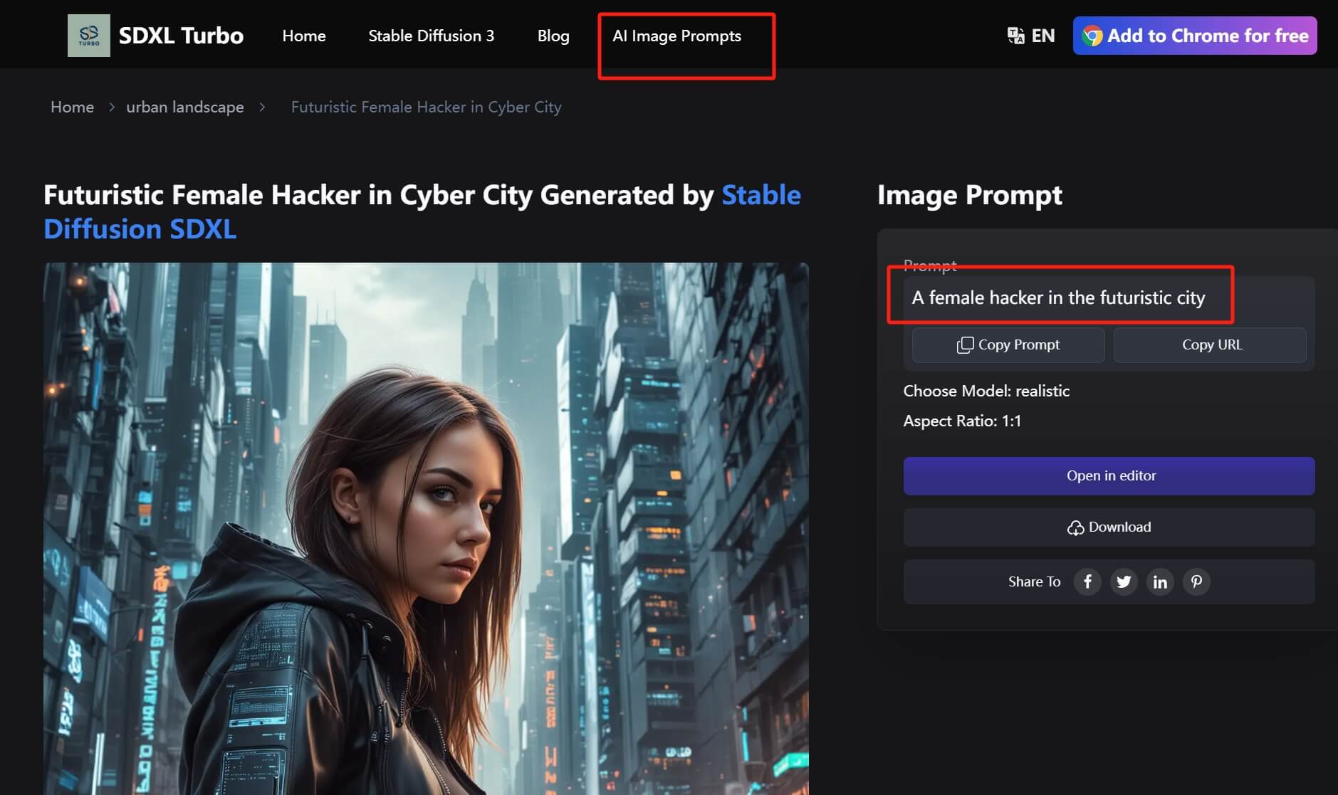Click the Chrome icon in the extension button

click(x=1092, y=36)
